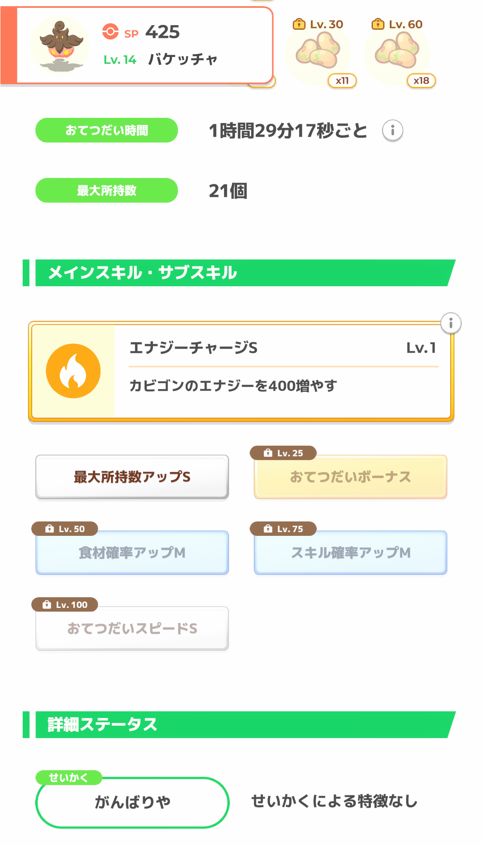
Task: Tap the がんばりや nature button
Action: coord(132,802)
